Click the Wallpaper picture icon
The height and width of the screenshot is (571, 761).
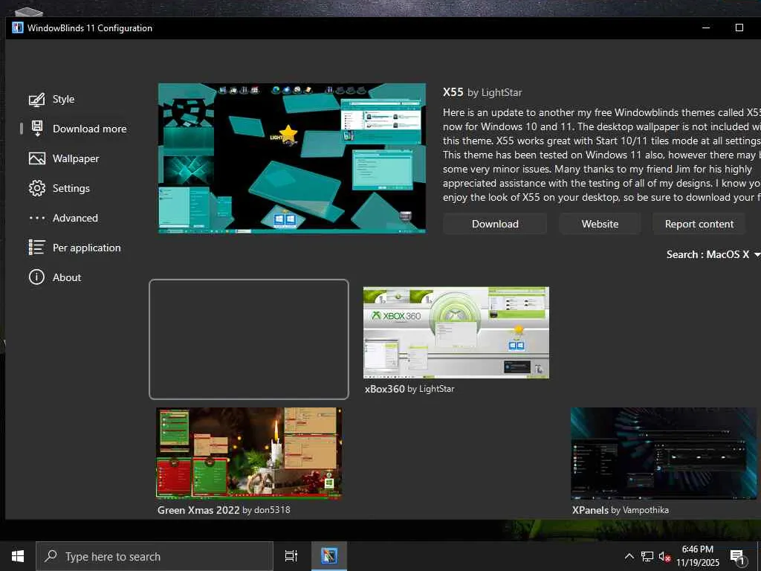point(37,159)
